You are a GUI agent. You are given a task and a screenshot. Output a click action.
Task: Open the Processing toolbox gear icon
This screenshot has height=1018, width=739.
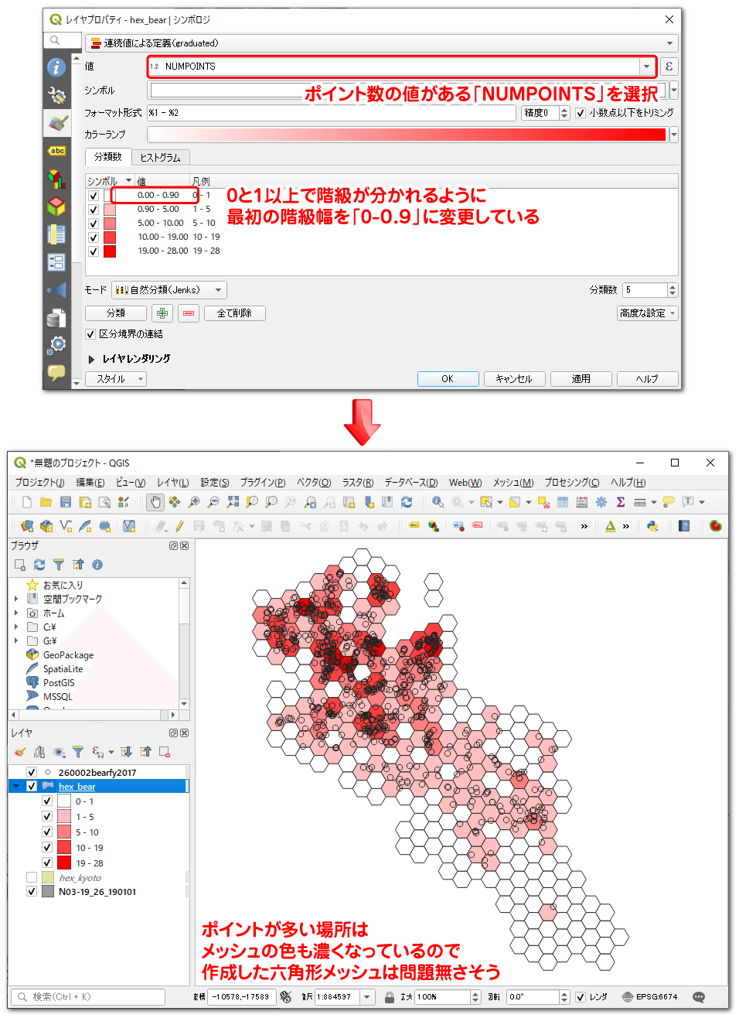pos(601,502)
